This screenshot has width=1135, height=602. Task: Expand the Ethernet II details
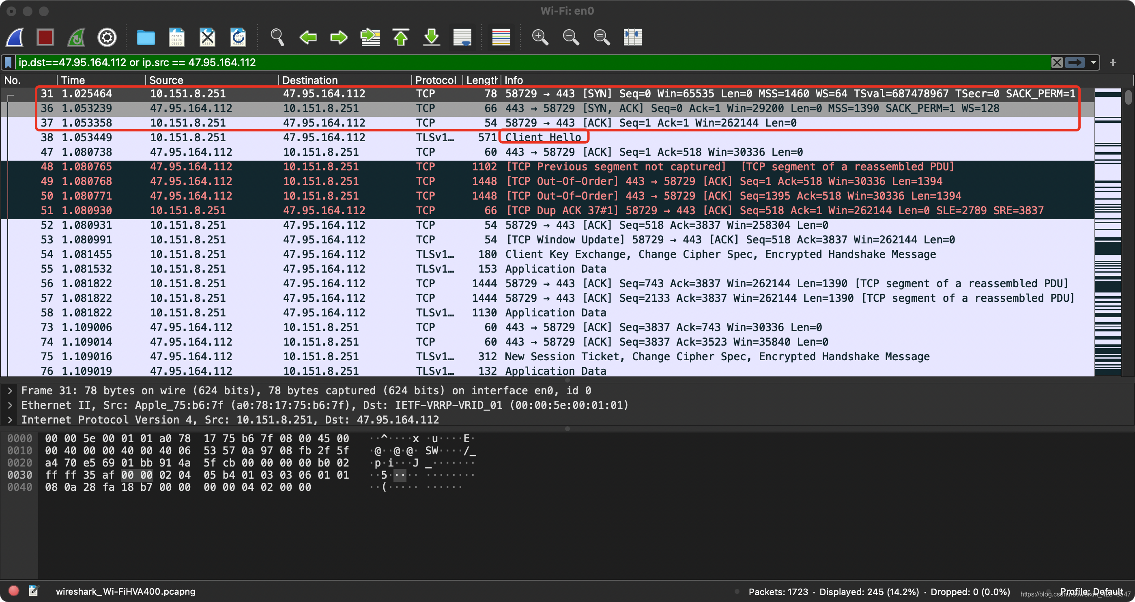pos(10,405)
